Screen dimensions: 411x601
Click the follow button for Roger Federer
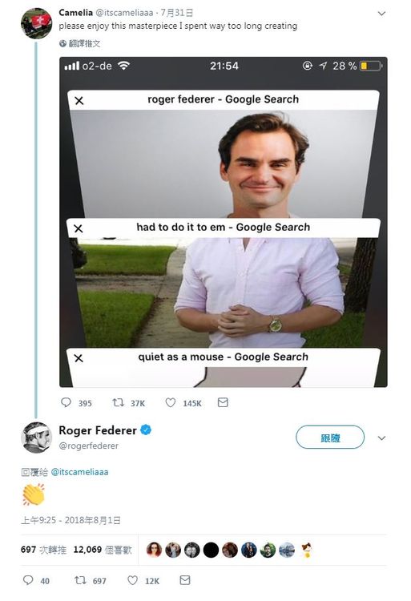click(330, 437)
